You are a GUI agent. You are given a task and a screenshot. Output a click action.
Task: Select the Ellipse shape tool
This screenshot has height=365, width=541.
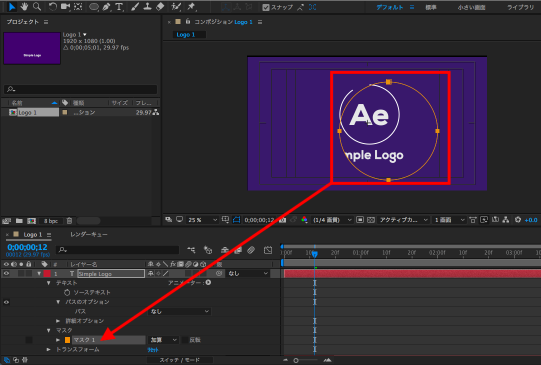[x=93, y=6]
